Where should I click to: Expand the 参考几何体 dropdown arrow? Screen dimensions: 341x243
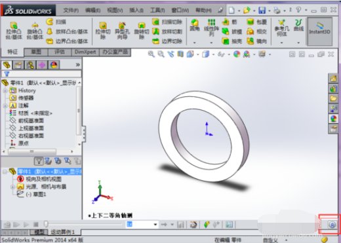tap(281, 43)
